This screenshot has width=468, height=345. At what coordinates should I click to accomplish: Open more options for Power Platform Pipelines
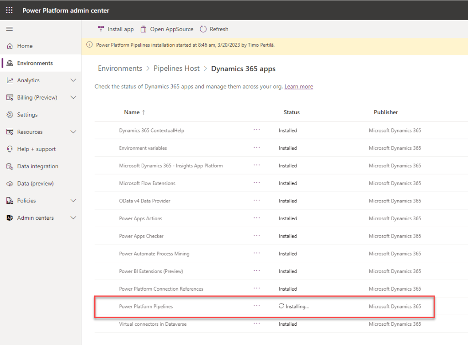(x=256, y=306)
